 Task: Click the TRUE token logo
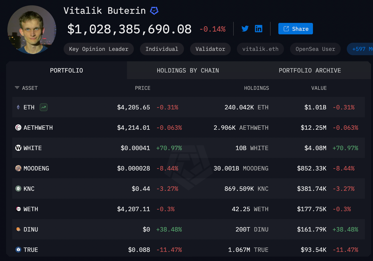18,250
